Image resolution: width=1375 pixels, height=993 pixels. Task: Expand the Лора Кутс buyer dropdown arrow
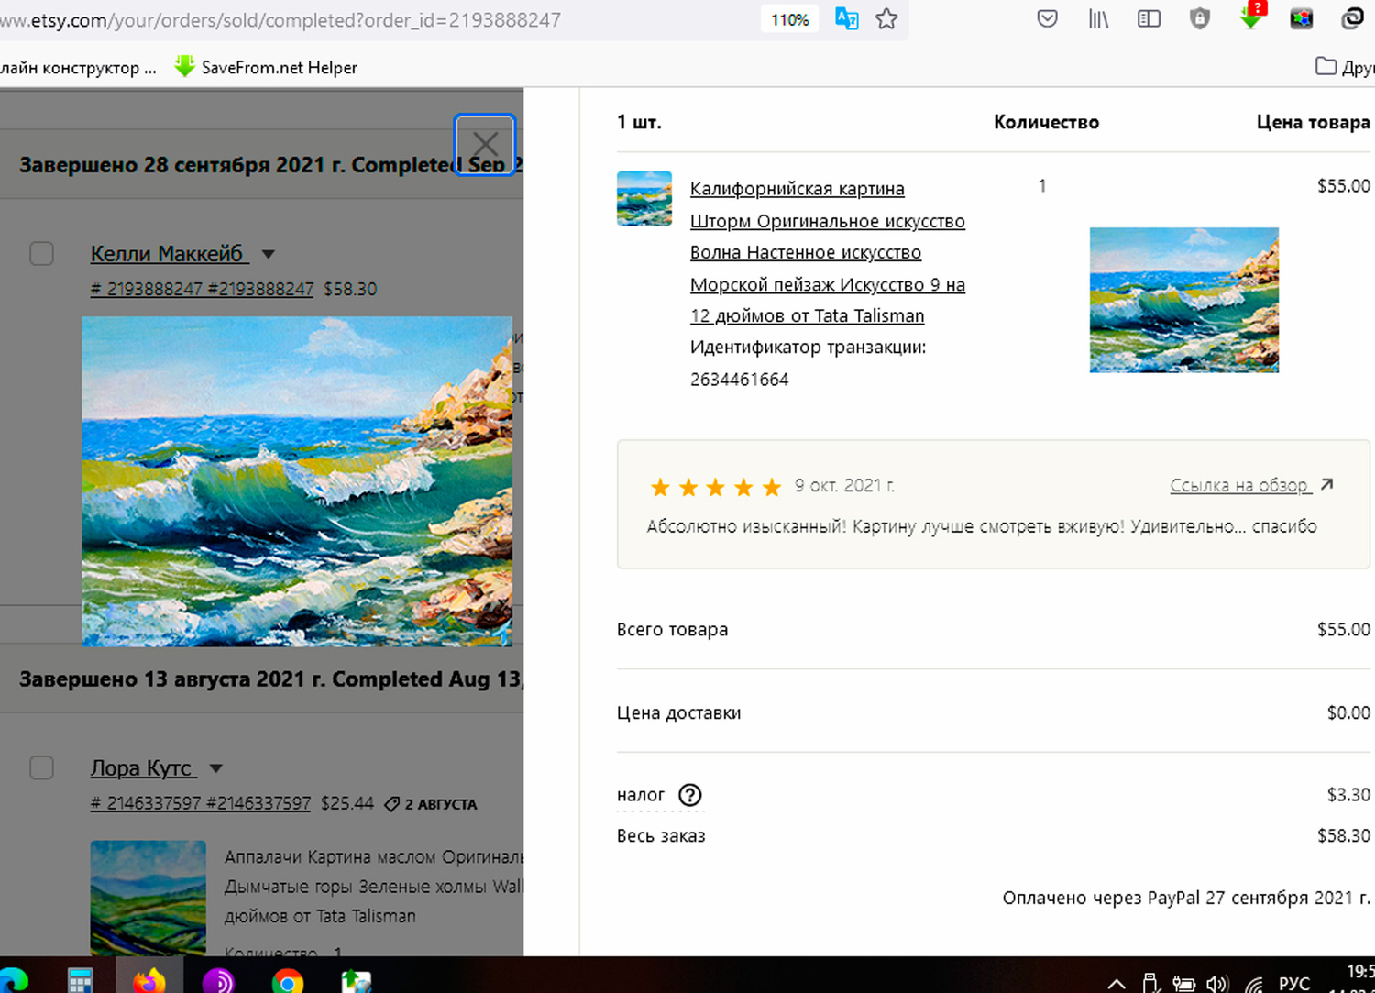[216, 768]
